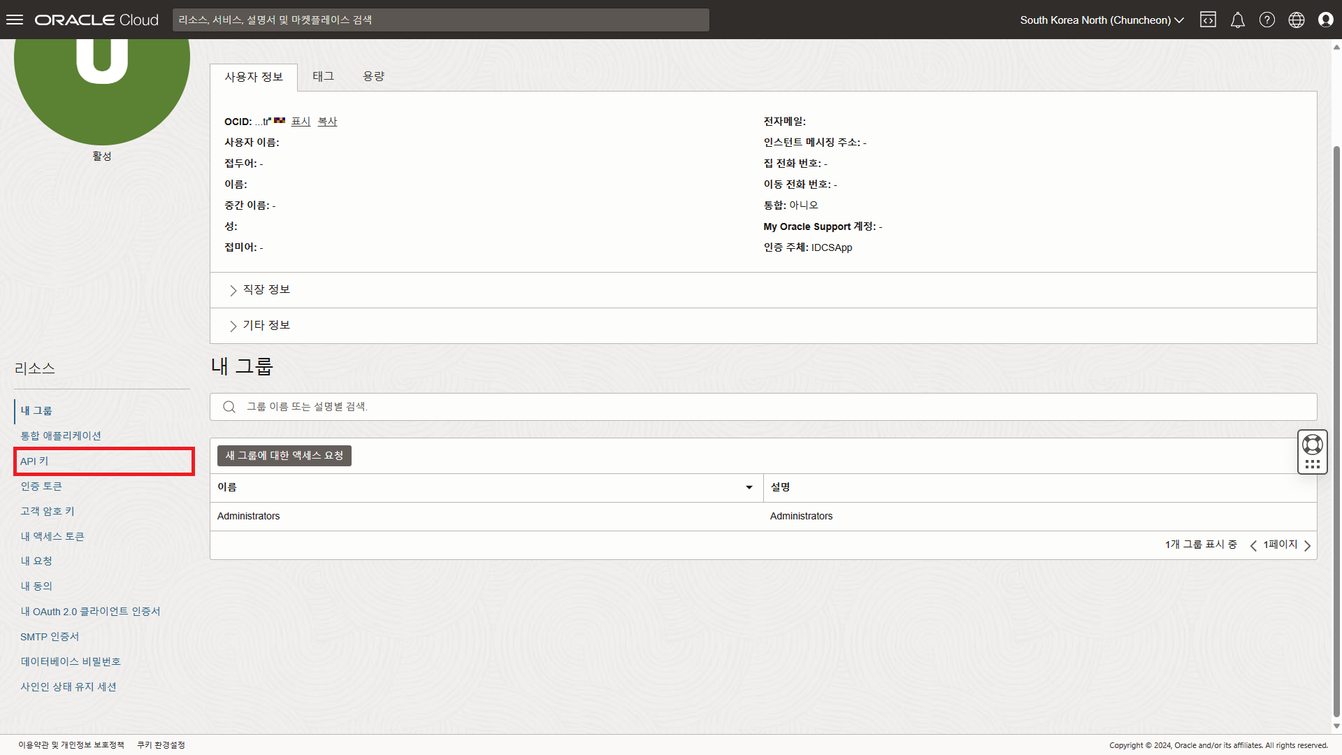Open the hamburger navigation menu
The width and height of the screenshot is (1342, 755).
tap(15, 20)
